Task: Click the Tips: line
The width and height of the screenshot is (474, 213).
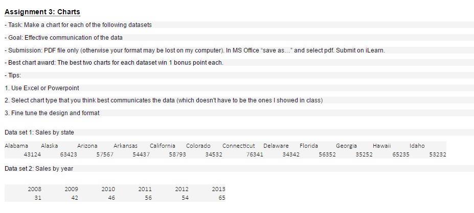Action: click(13, 75)
